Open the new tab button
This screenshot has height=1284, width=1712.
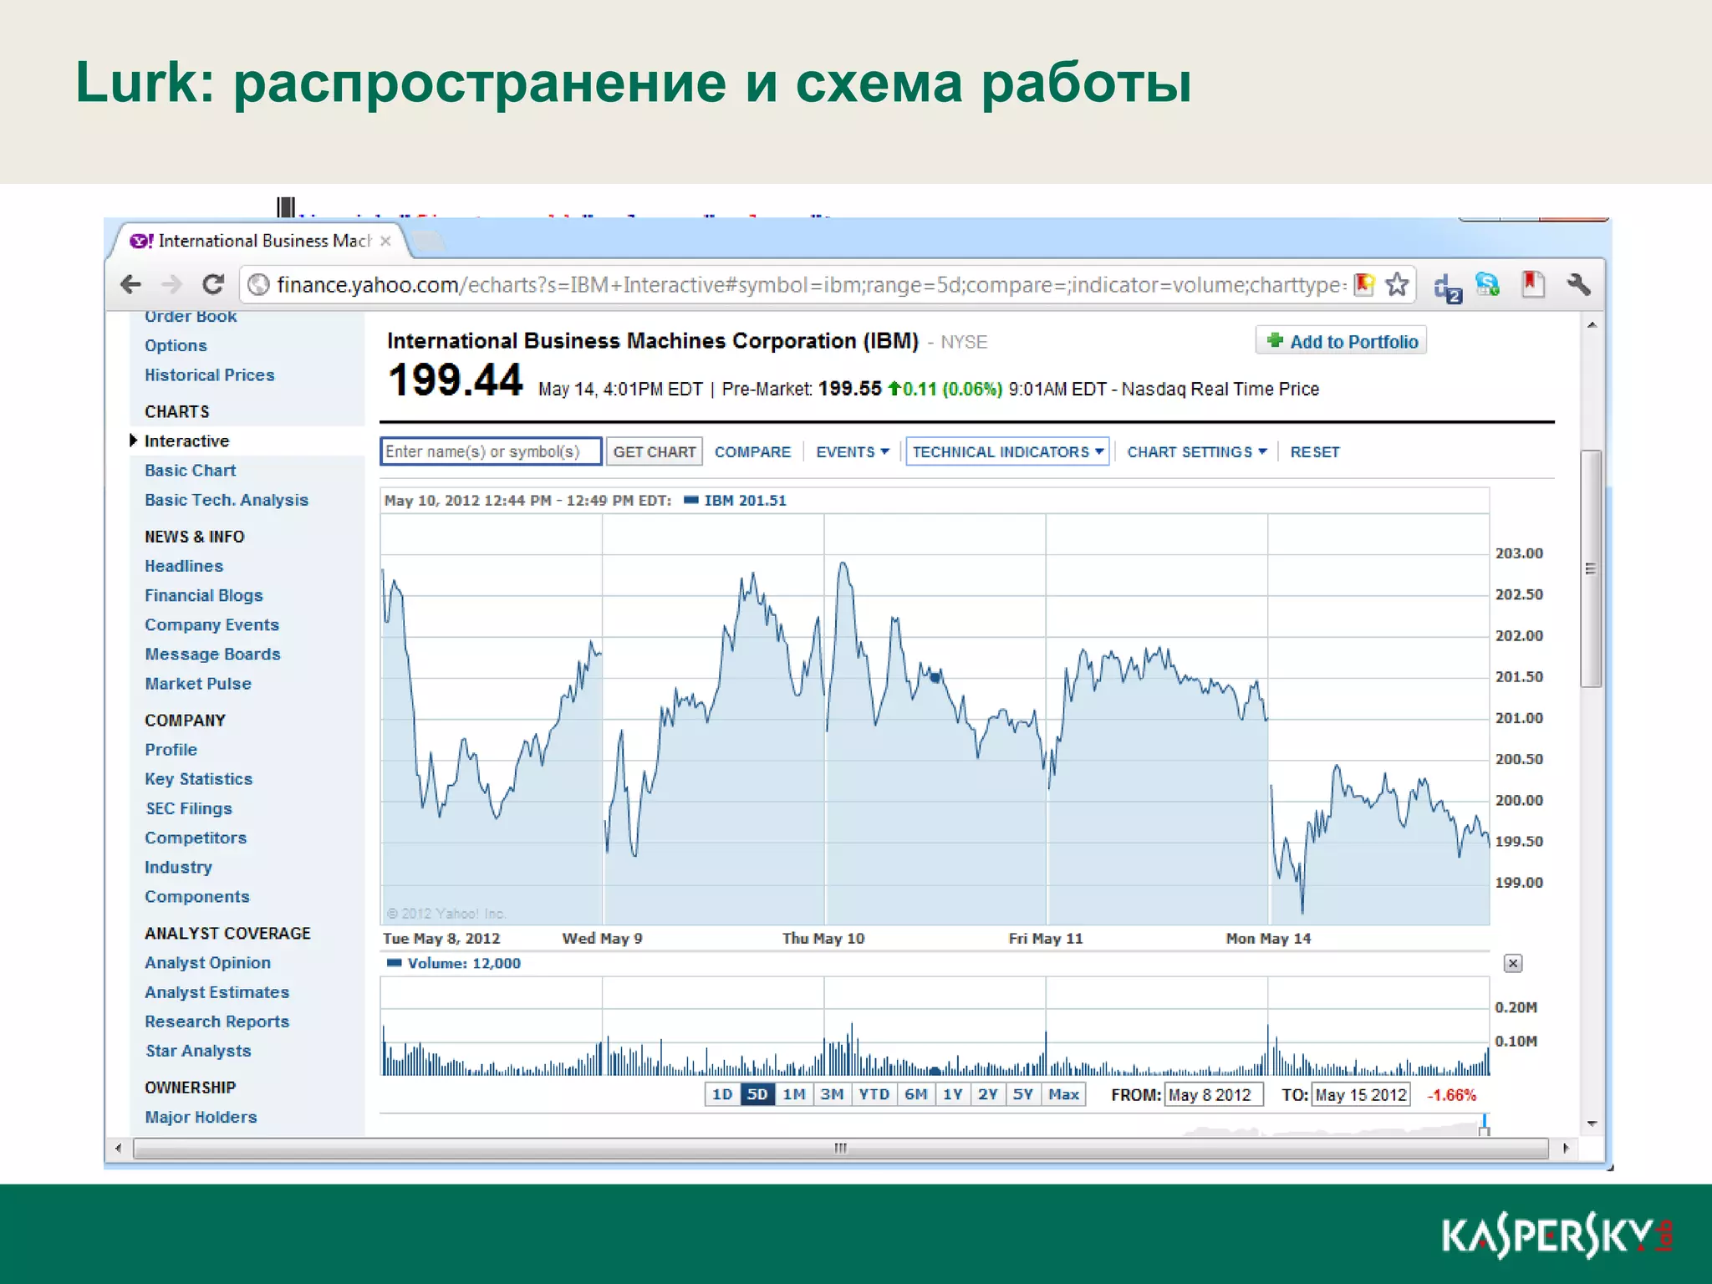tap(429, 242)
